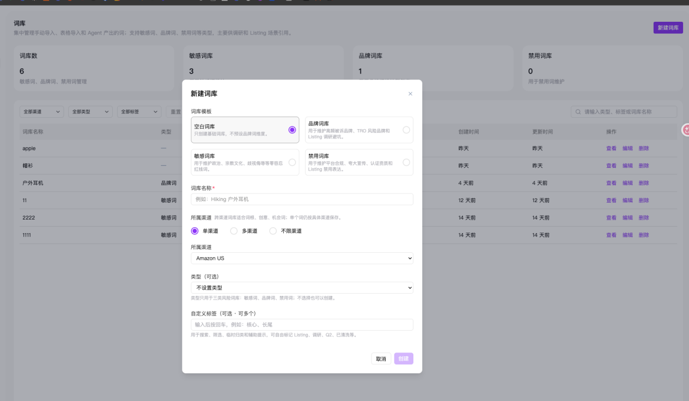Delete the 户外耳机 row via 删除
Image resolution: width=689 pixels, height=401 pixels.
tap(644, 183)
